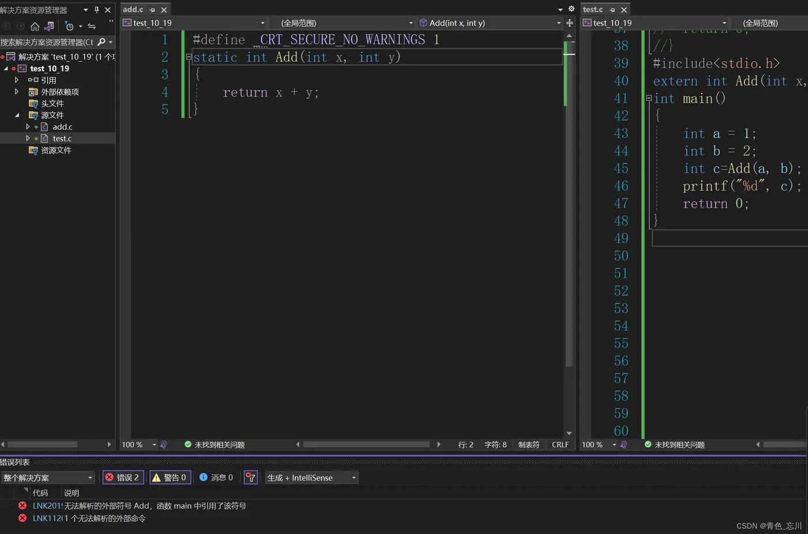This screenshot has width=808, height=534.
Task: Open the 生成 + IntelliSense dropdown
Action: coord(312,477)
